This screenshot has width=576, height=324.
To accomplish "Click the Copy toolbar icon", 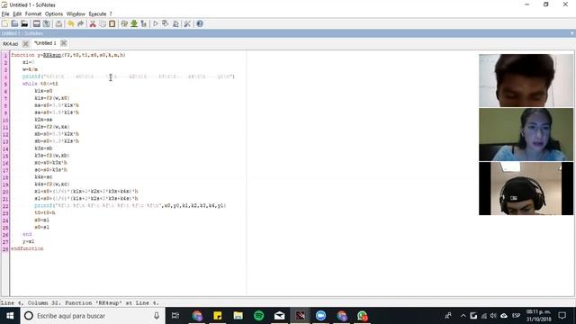I will [x=103, y=24].
